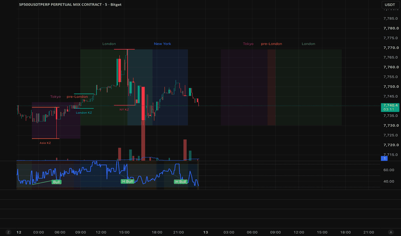Click the 60.00 oscillator scale label
This screenshot has height=236, width=401.
389,170
